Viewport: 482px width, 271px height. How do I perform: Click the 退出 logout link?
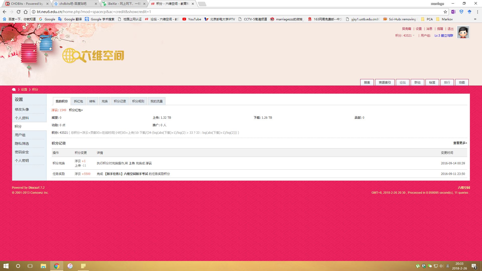point(450,29)
